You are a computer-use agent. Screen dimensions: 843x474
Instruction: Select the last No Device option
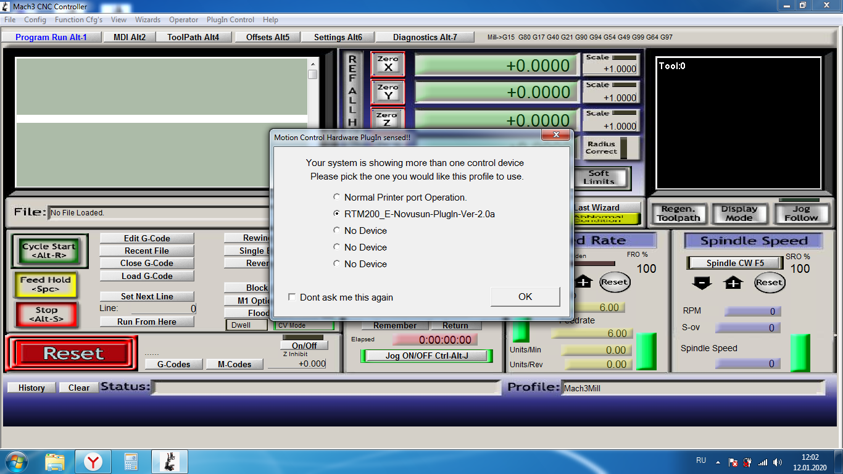(360, 264)
